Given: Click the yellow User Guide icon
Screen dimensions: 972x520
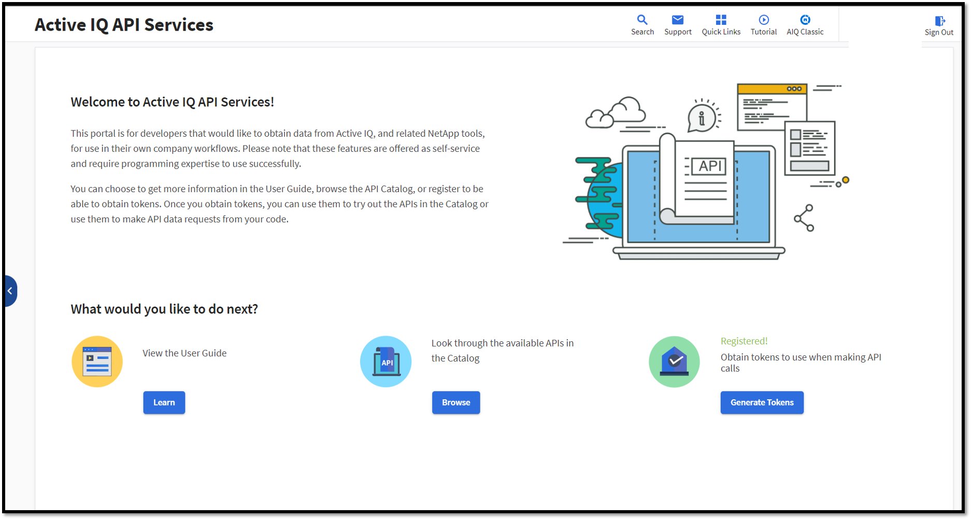Looking at the screenshot, I should [x=97, y=362].
